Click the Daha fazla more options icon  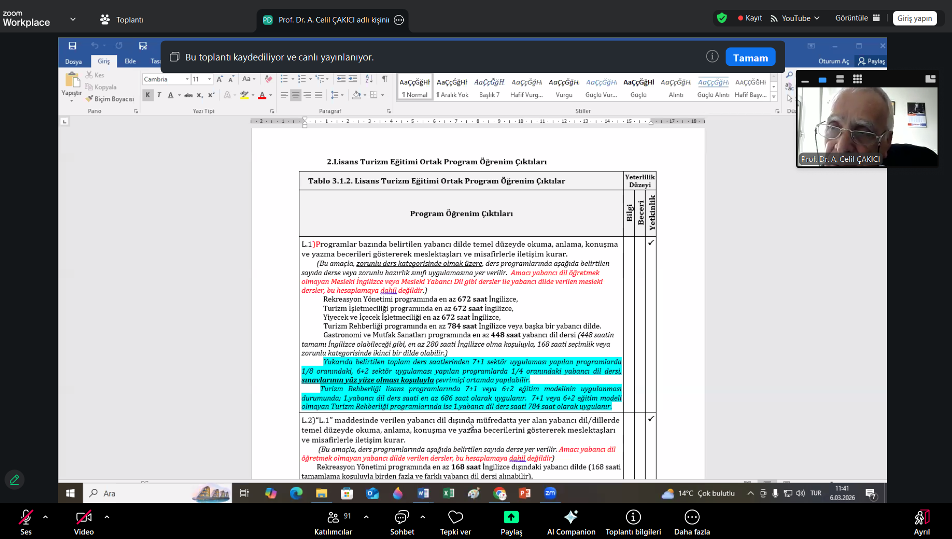click(692, 518)
